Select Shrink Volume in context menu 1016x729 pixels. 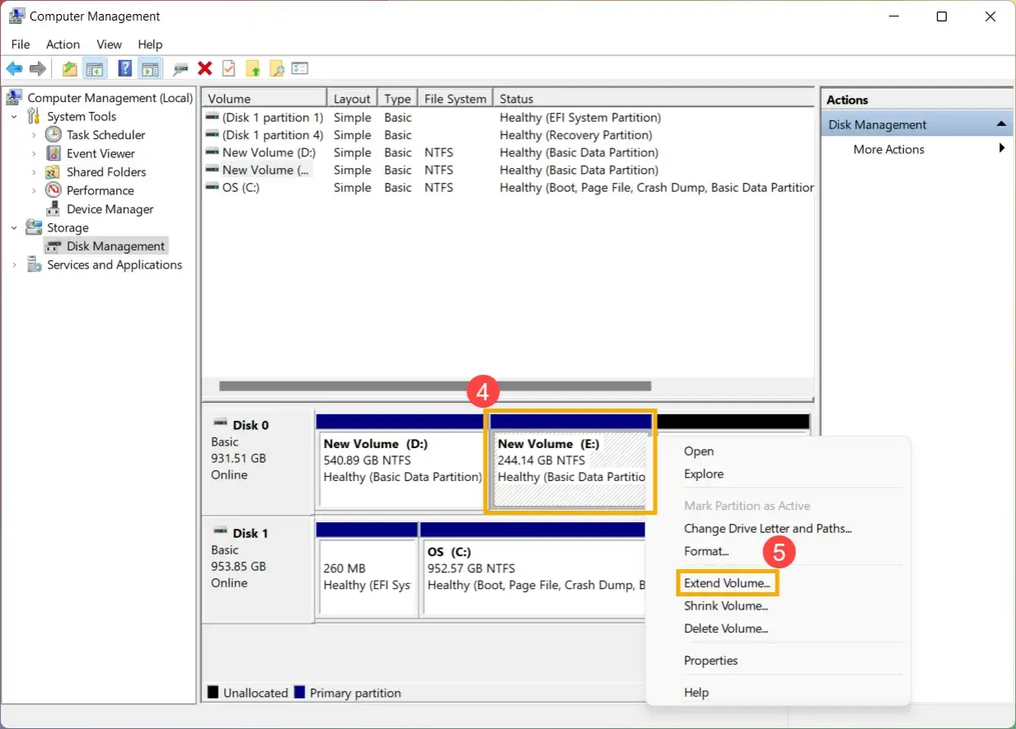click(x=726, y=605)
